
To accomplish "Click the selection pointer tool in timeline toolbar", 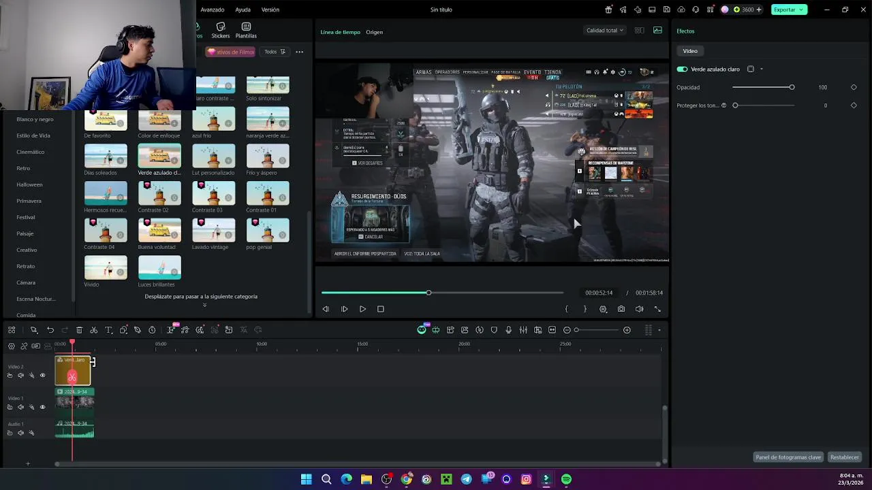I will click(33, 330).
